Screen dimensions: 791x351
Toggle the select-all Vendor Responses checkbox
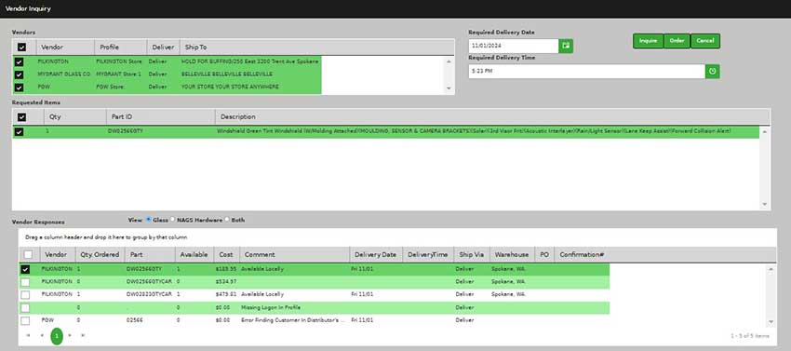click(x=28, y=254)
